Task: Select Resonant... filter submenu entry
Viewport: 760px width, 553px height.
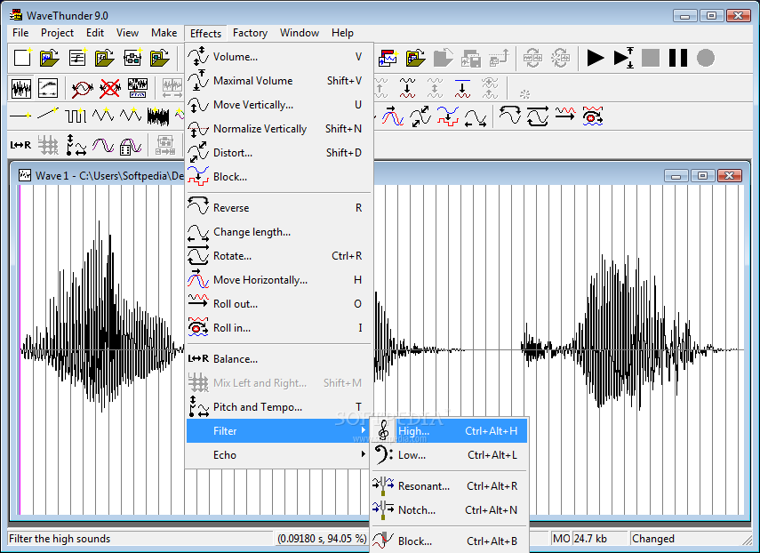Action: point(449,486)
